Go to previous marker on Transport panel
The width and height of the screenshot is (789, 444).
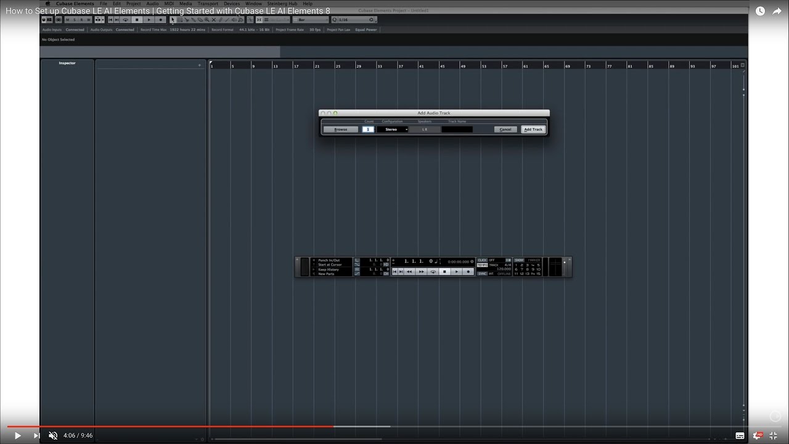(x=394, y=271)
